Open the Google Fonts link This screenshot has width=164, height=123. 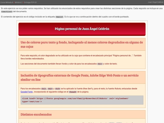pyautogui.click(x=26, y=92)
